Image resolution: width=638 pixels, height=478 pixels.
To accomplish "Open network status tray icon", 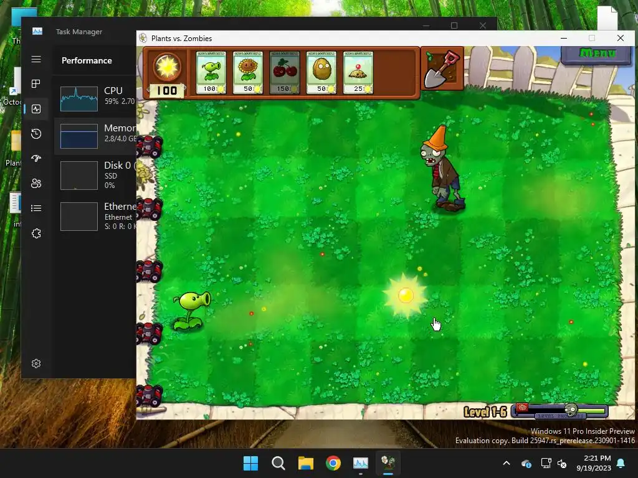I will point(546,463).
